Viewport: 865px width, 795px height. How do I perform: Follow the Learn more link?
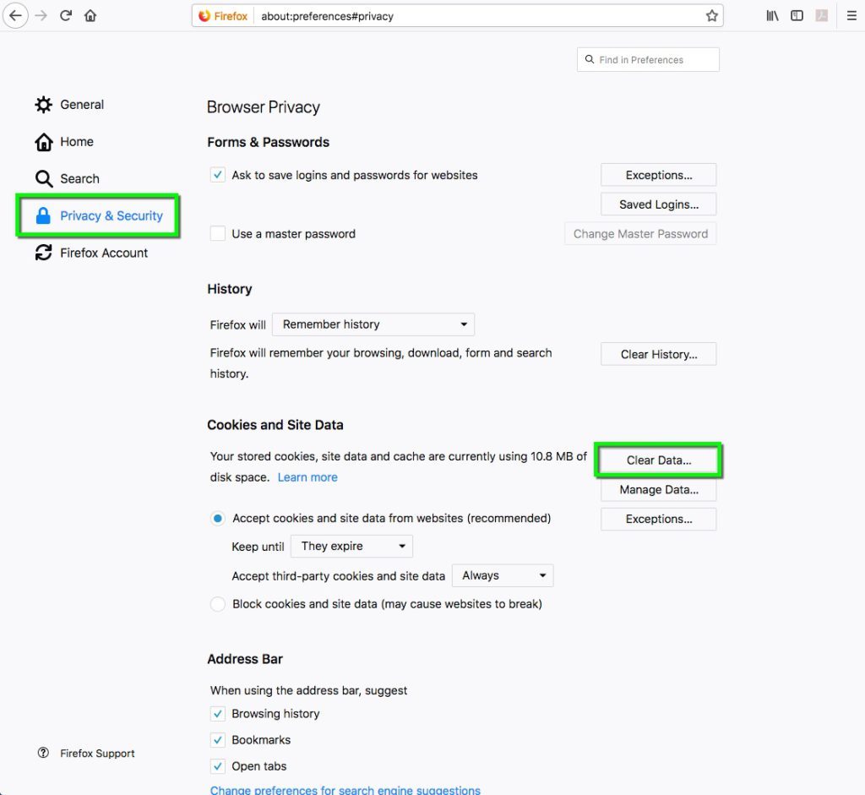[307, 477]
